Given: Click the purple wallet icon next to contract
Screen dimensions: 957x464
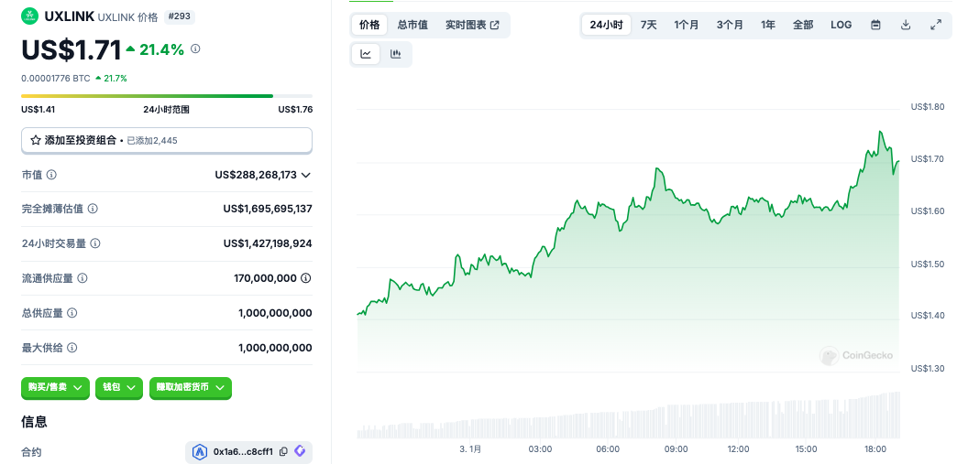Looking at the screenshot, I should coord(300,451).
